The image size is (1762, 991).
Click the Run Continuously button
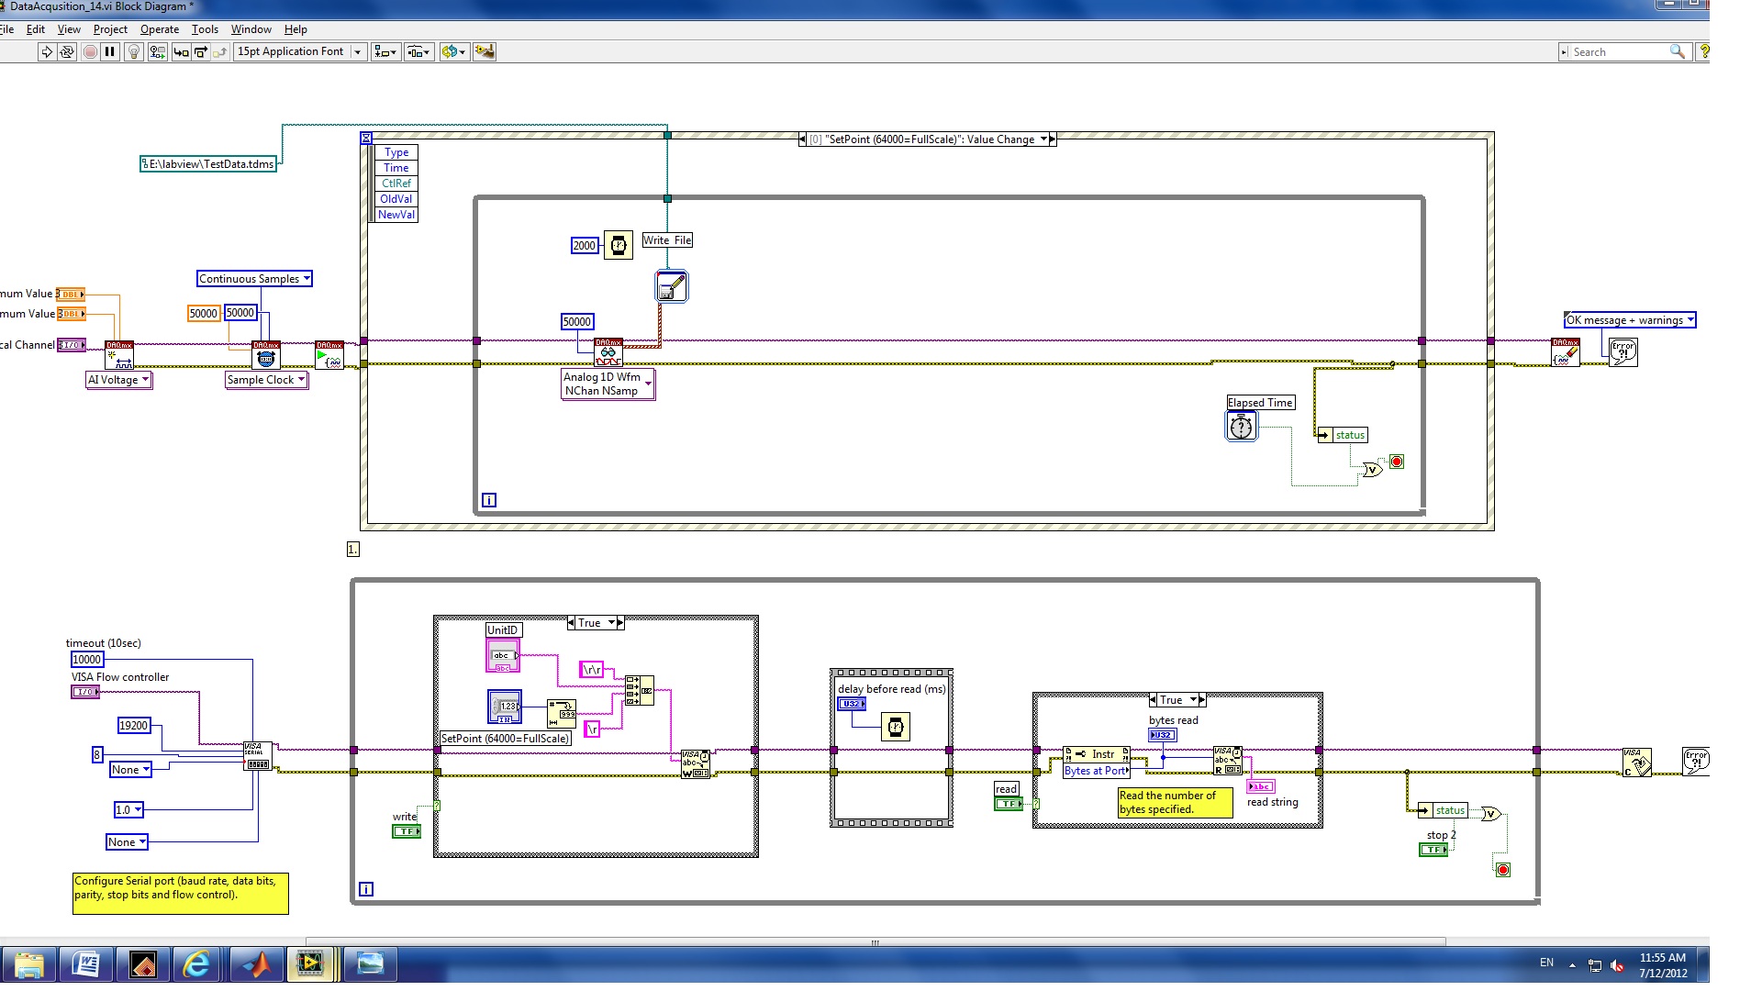coord(67,51)
